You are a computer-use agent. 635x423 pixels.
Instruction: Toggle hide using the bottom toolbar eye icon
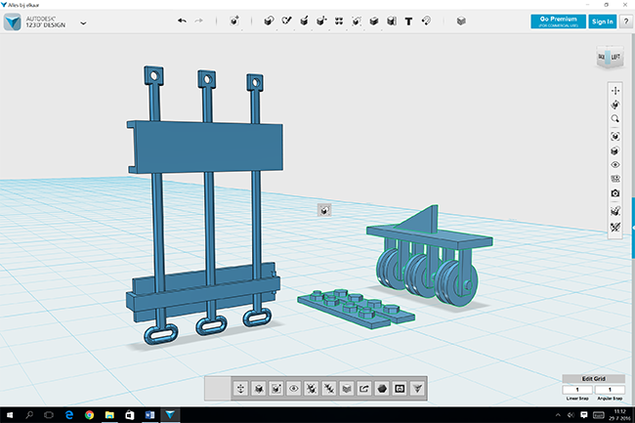pyautogui.click(x=294, y=389)
